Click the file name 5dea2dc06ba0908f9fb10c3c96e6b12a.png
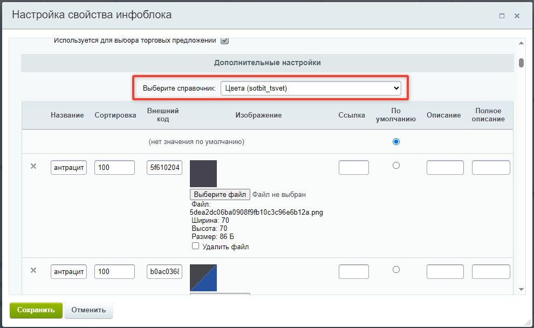 tap(256, 212)
